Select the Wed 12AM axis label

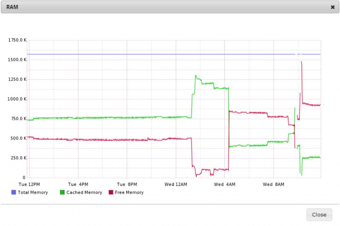pos(176,185)
